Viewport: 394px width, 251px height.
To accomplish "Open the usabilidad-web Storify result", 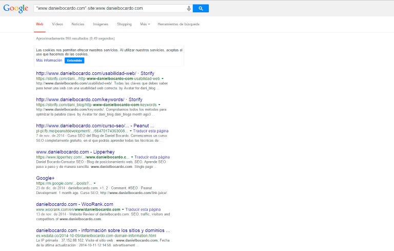I will 95,73.
